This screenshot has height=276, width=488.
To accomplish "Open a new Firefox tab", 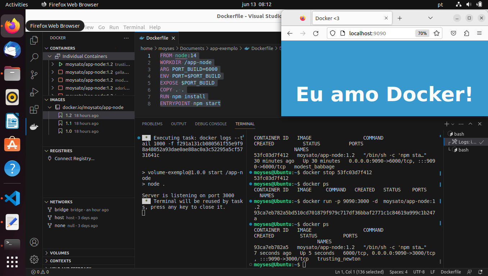I will pyautogui.click(x=400, y=18).
